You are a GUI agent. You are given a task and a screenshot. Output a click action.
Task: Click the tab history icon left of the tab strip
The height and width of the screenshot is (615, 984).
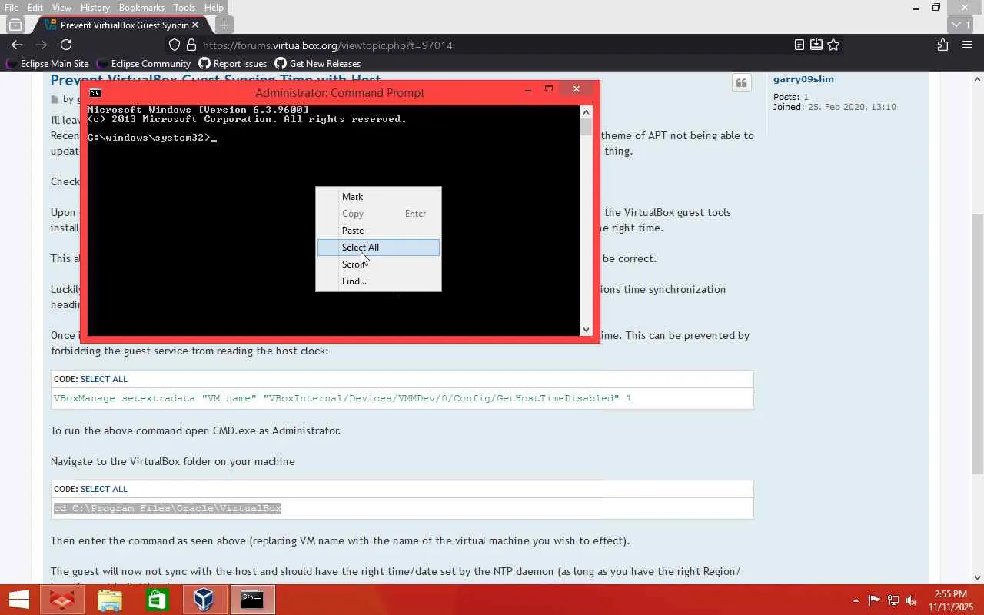point(15,25)
